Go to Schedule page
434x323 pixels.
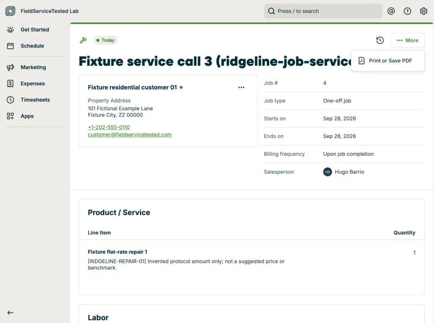33,46
